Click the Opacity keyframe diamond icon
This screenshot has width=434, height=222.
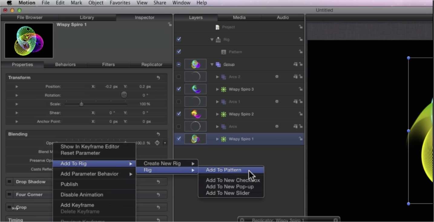pyautogui.click(x=157, y=143)
